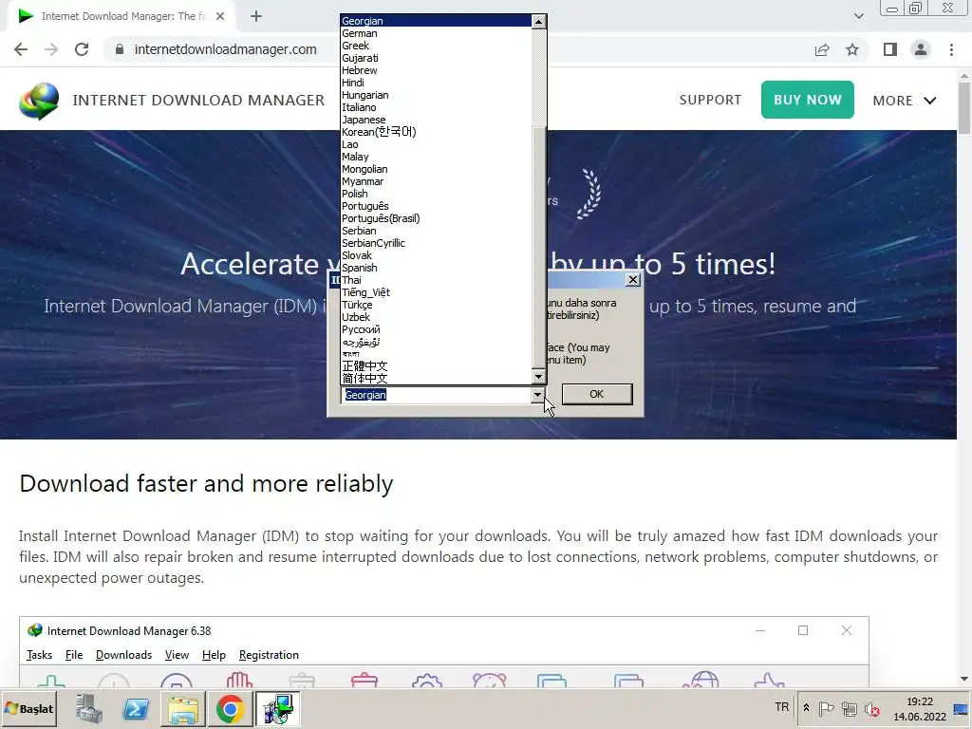
Task: Select Spanish from language list
Action: click(x=437, y=268)
